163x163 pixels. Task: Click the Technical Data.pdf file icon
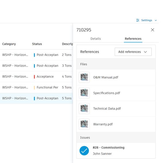pos(84,109)
